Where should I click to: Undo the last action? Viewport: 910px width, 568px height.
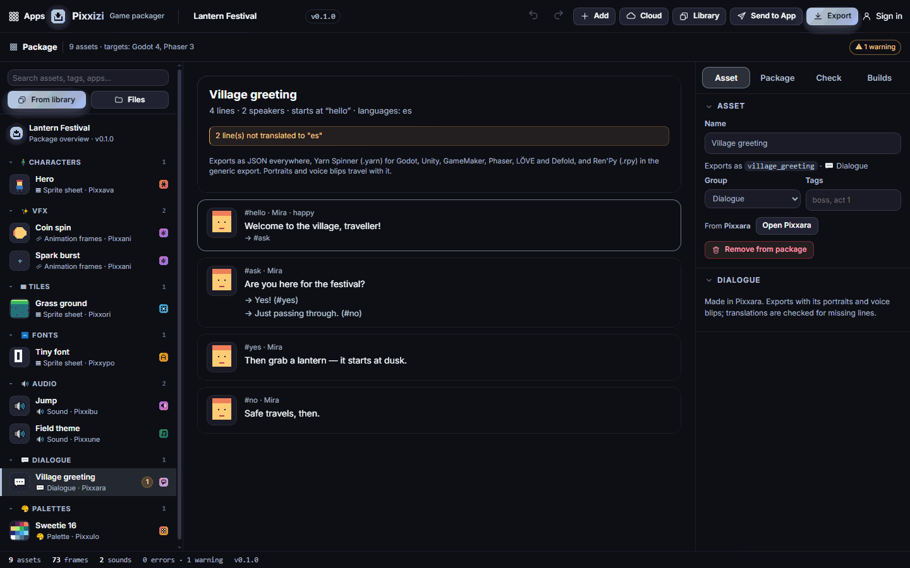pyautogui.click(x=533, y=16)
